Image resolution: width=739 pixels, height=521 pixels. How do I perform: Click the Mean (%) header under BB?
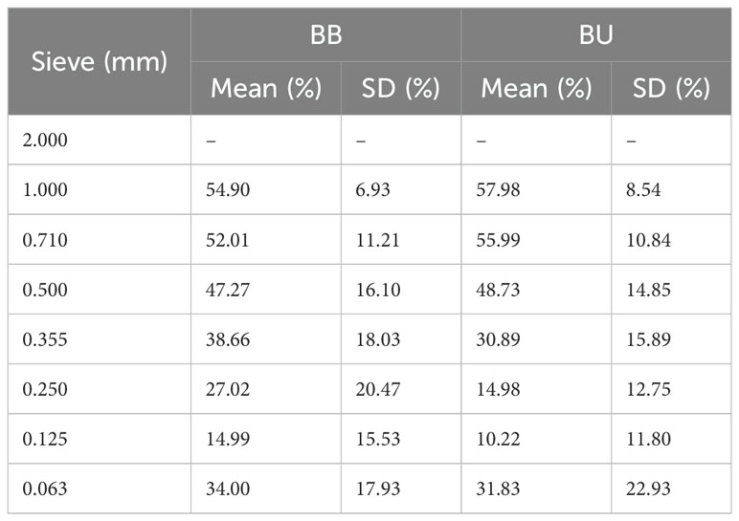[x=265, y=89]
